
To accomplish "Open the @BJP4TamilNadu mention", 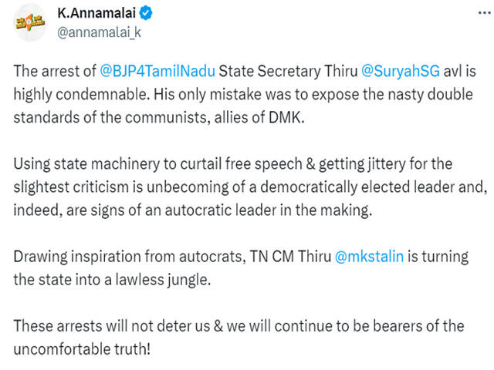I will pos(157,71).
